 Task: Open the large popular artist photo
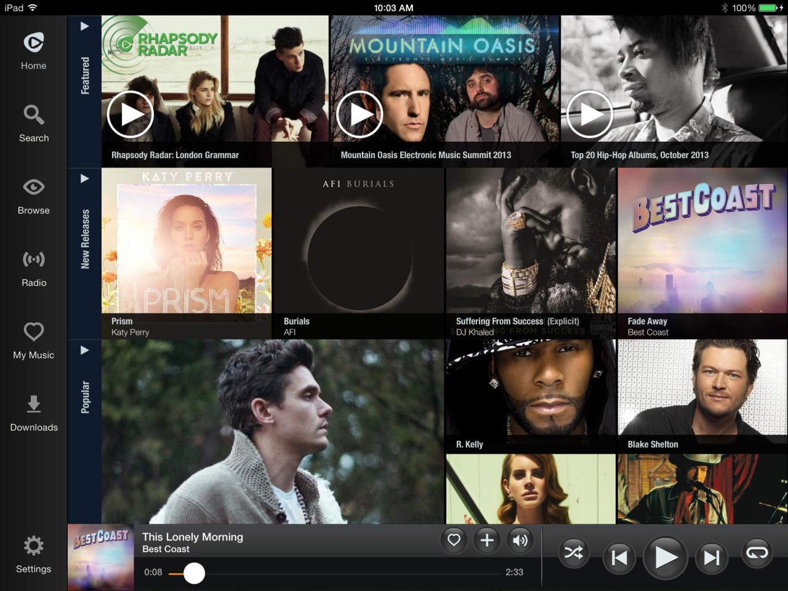coord(273,432)
